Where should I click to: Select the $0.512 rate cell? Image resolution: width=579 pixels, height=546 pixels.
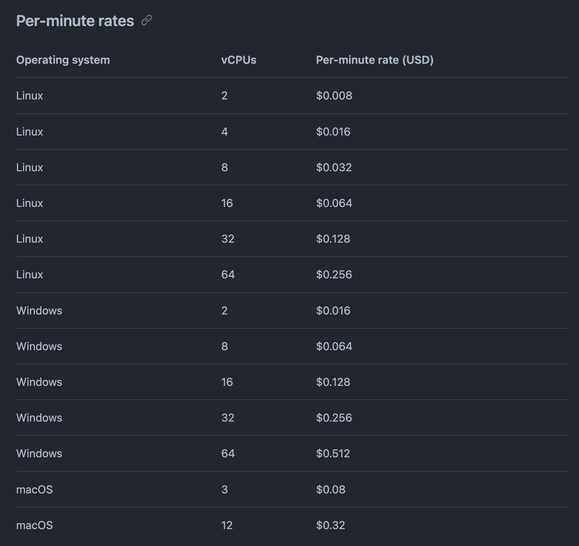(333, 453)
